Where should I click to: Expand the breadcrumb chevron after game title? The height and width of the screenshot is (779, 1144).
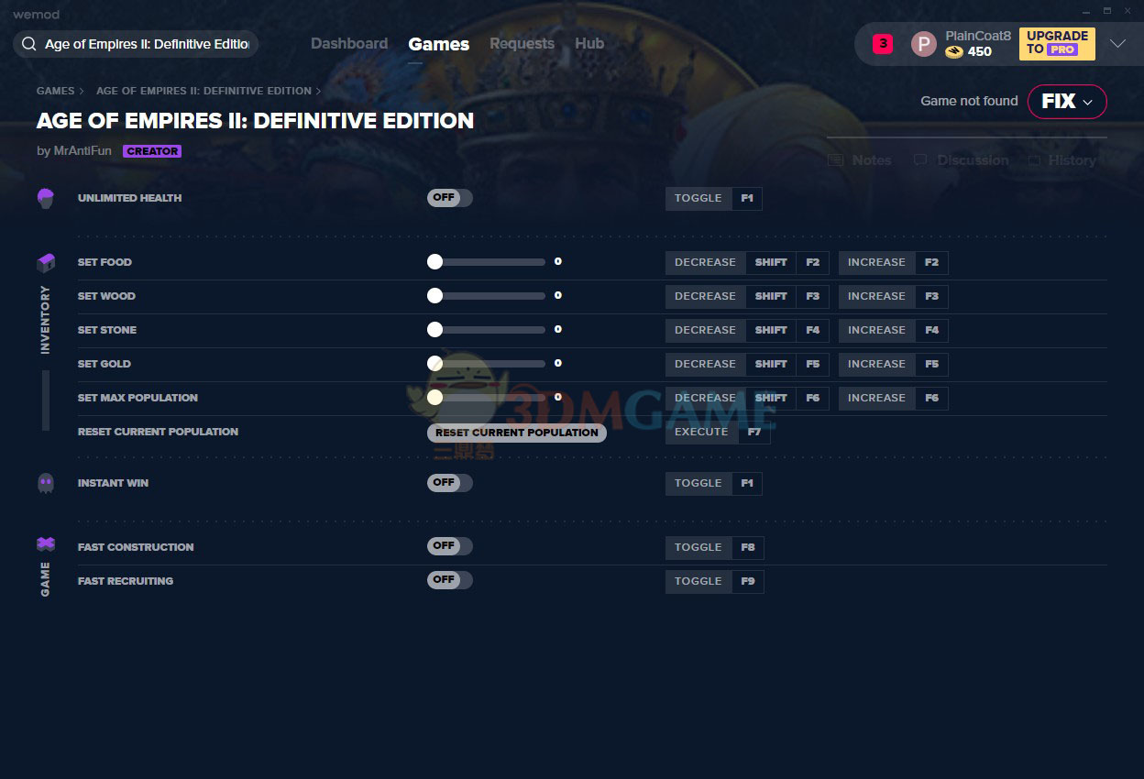click(x=319, y=91)
